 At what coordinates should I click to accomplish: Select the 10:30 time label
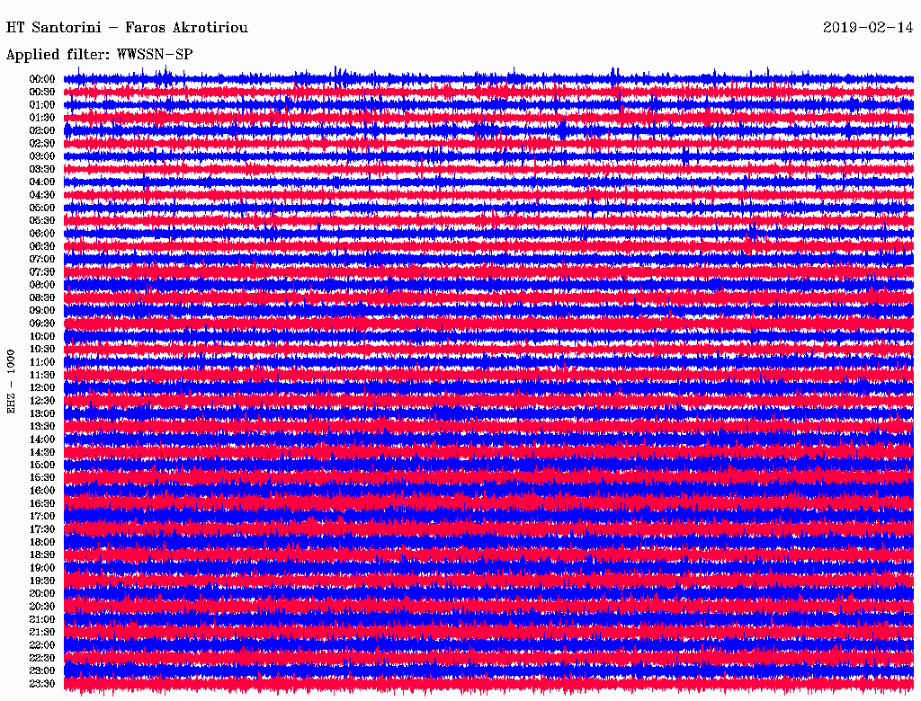click(42, 350)
